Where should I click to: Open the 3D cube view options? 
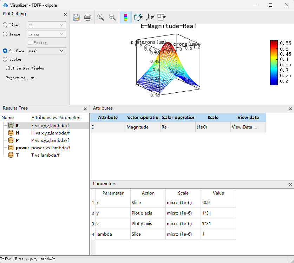(x=138, y=17)
